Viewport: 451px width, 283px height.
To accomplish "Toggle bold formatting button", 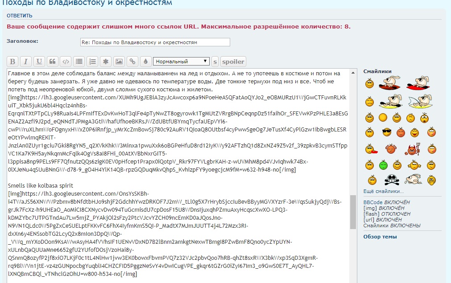I will point(13,62).
